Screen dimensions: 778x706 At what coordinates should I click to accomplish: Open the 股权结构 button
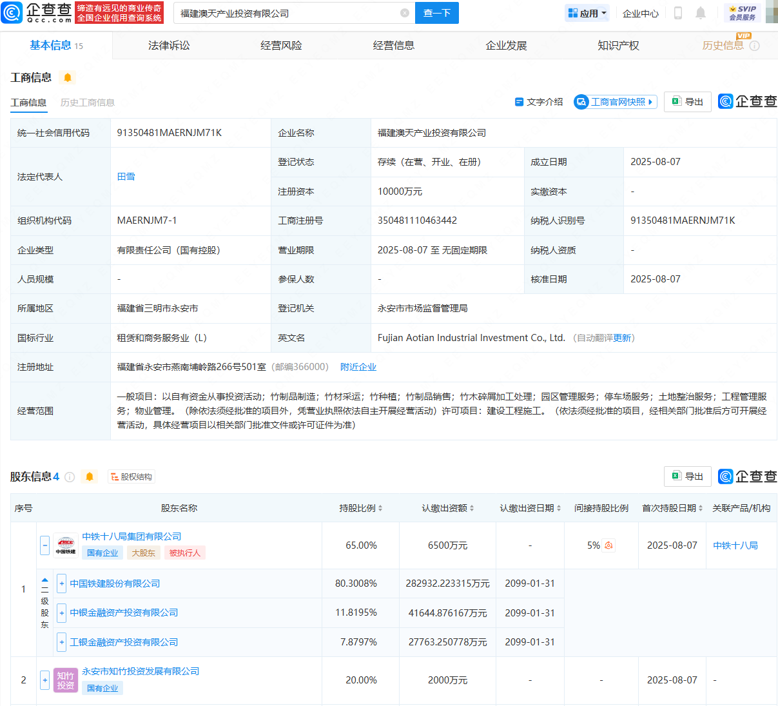131,477
